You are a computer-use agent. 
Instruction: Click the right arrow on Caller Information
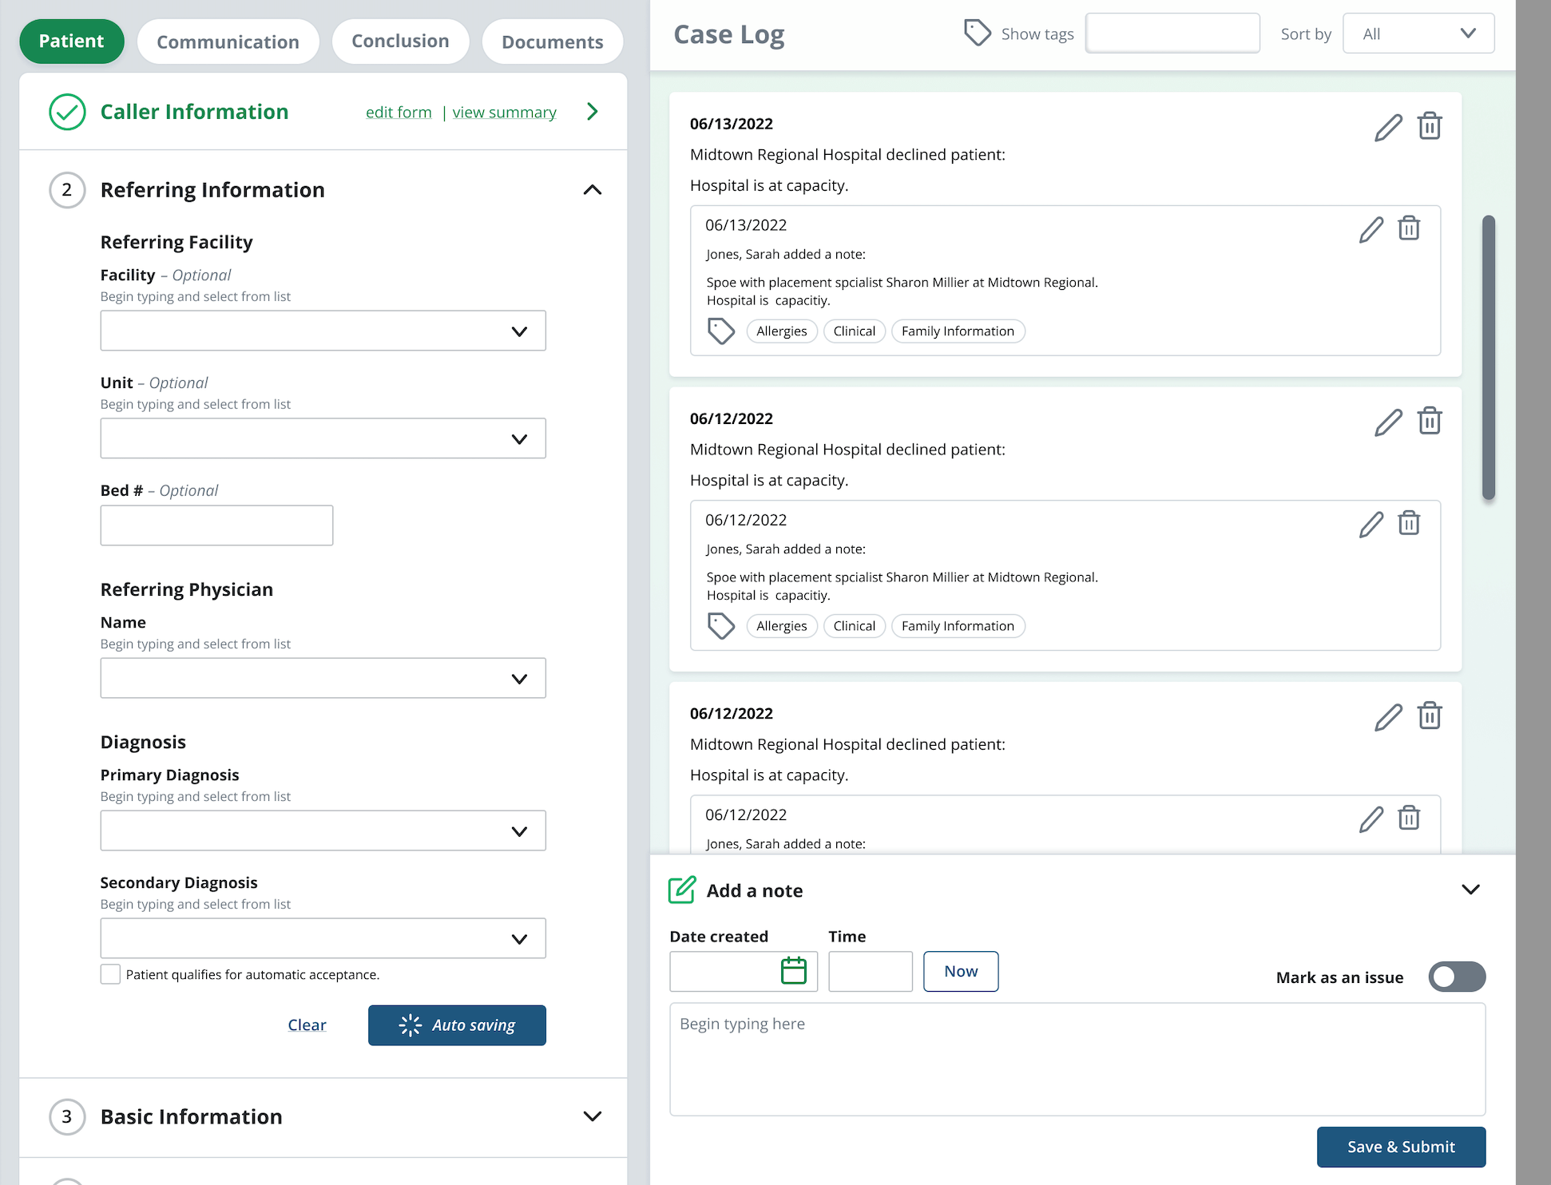(x=592, y=112)
